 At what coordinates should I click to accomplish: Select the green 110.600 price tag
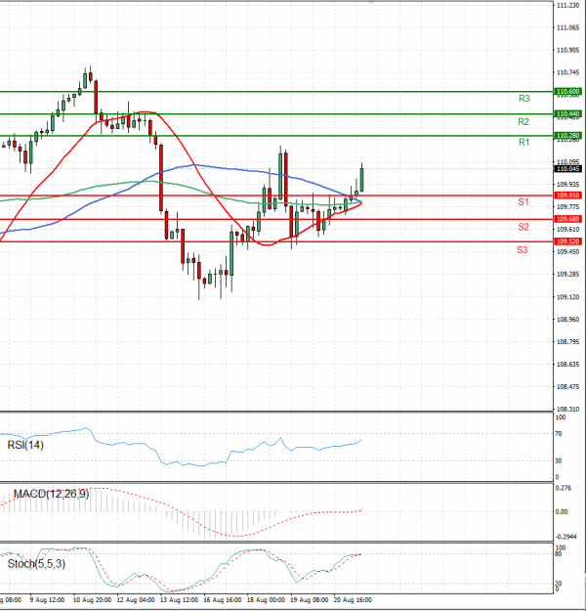[568, 92]
